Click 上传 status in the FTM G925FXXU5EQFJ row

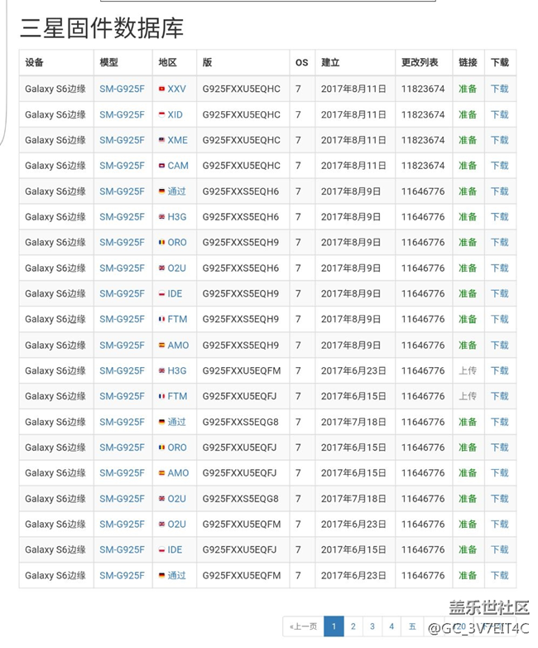point(468,396)
